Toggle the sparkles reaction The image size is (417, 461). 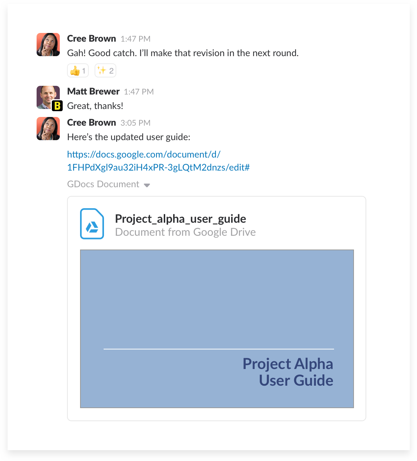click(105, 71)
